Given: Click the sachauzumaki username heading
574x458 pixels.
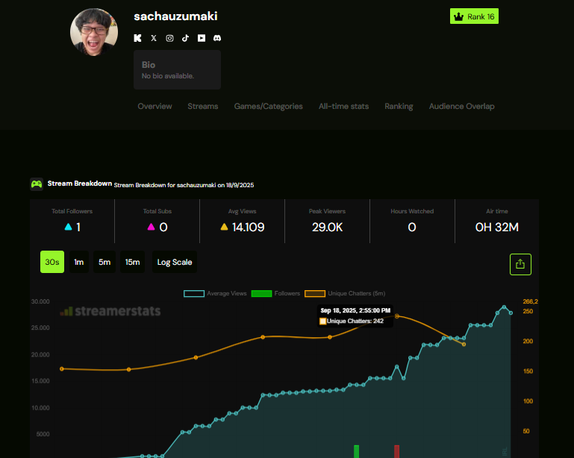Looking at the screenshot, I should coord(175,16).
